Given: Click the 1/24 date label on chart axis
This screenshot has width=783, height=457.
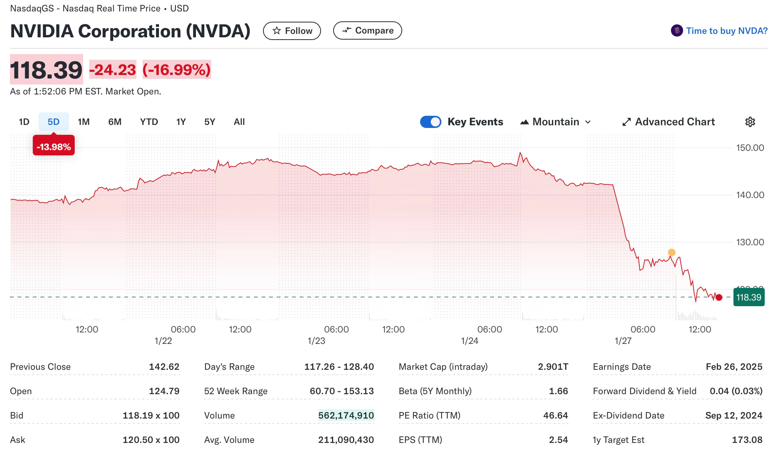Looking at the screenshot, I should [x=470, y=341].
